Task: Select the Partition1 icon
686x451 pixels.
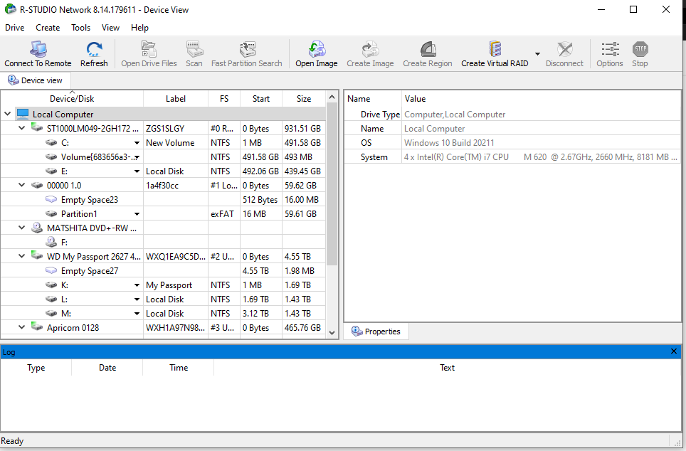Action: click(51, 214)
